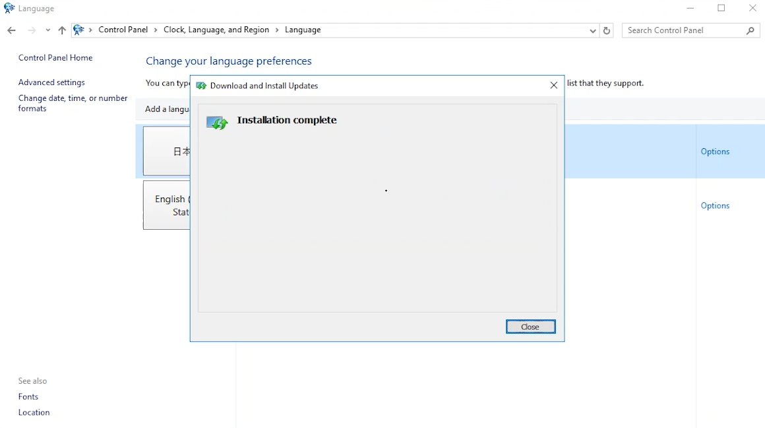Image resolution: width=765 pixels, height=428 pixels.
Task: Click Add a language
Action: click(x=168, y=109)
